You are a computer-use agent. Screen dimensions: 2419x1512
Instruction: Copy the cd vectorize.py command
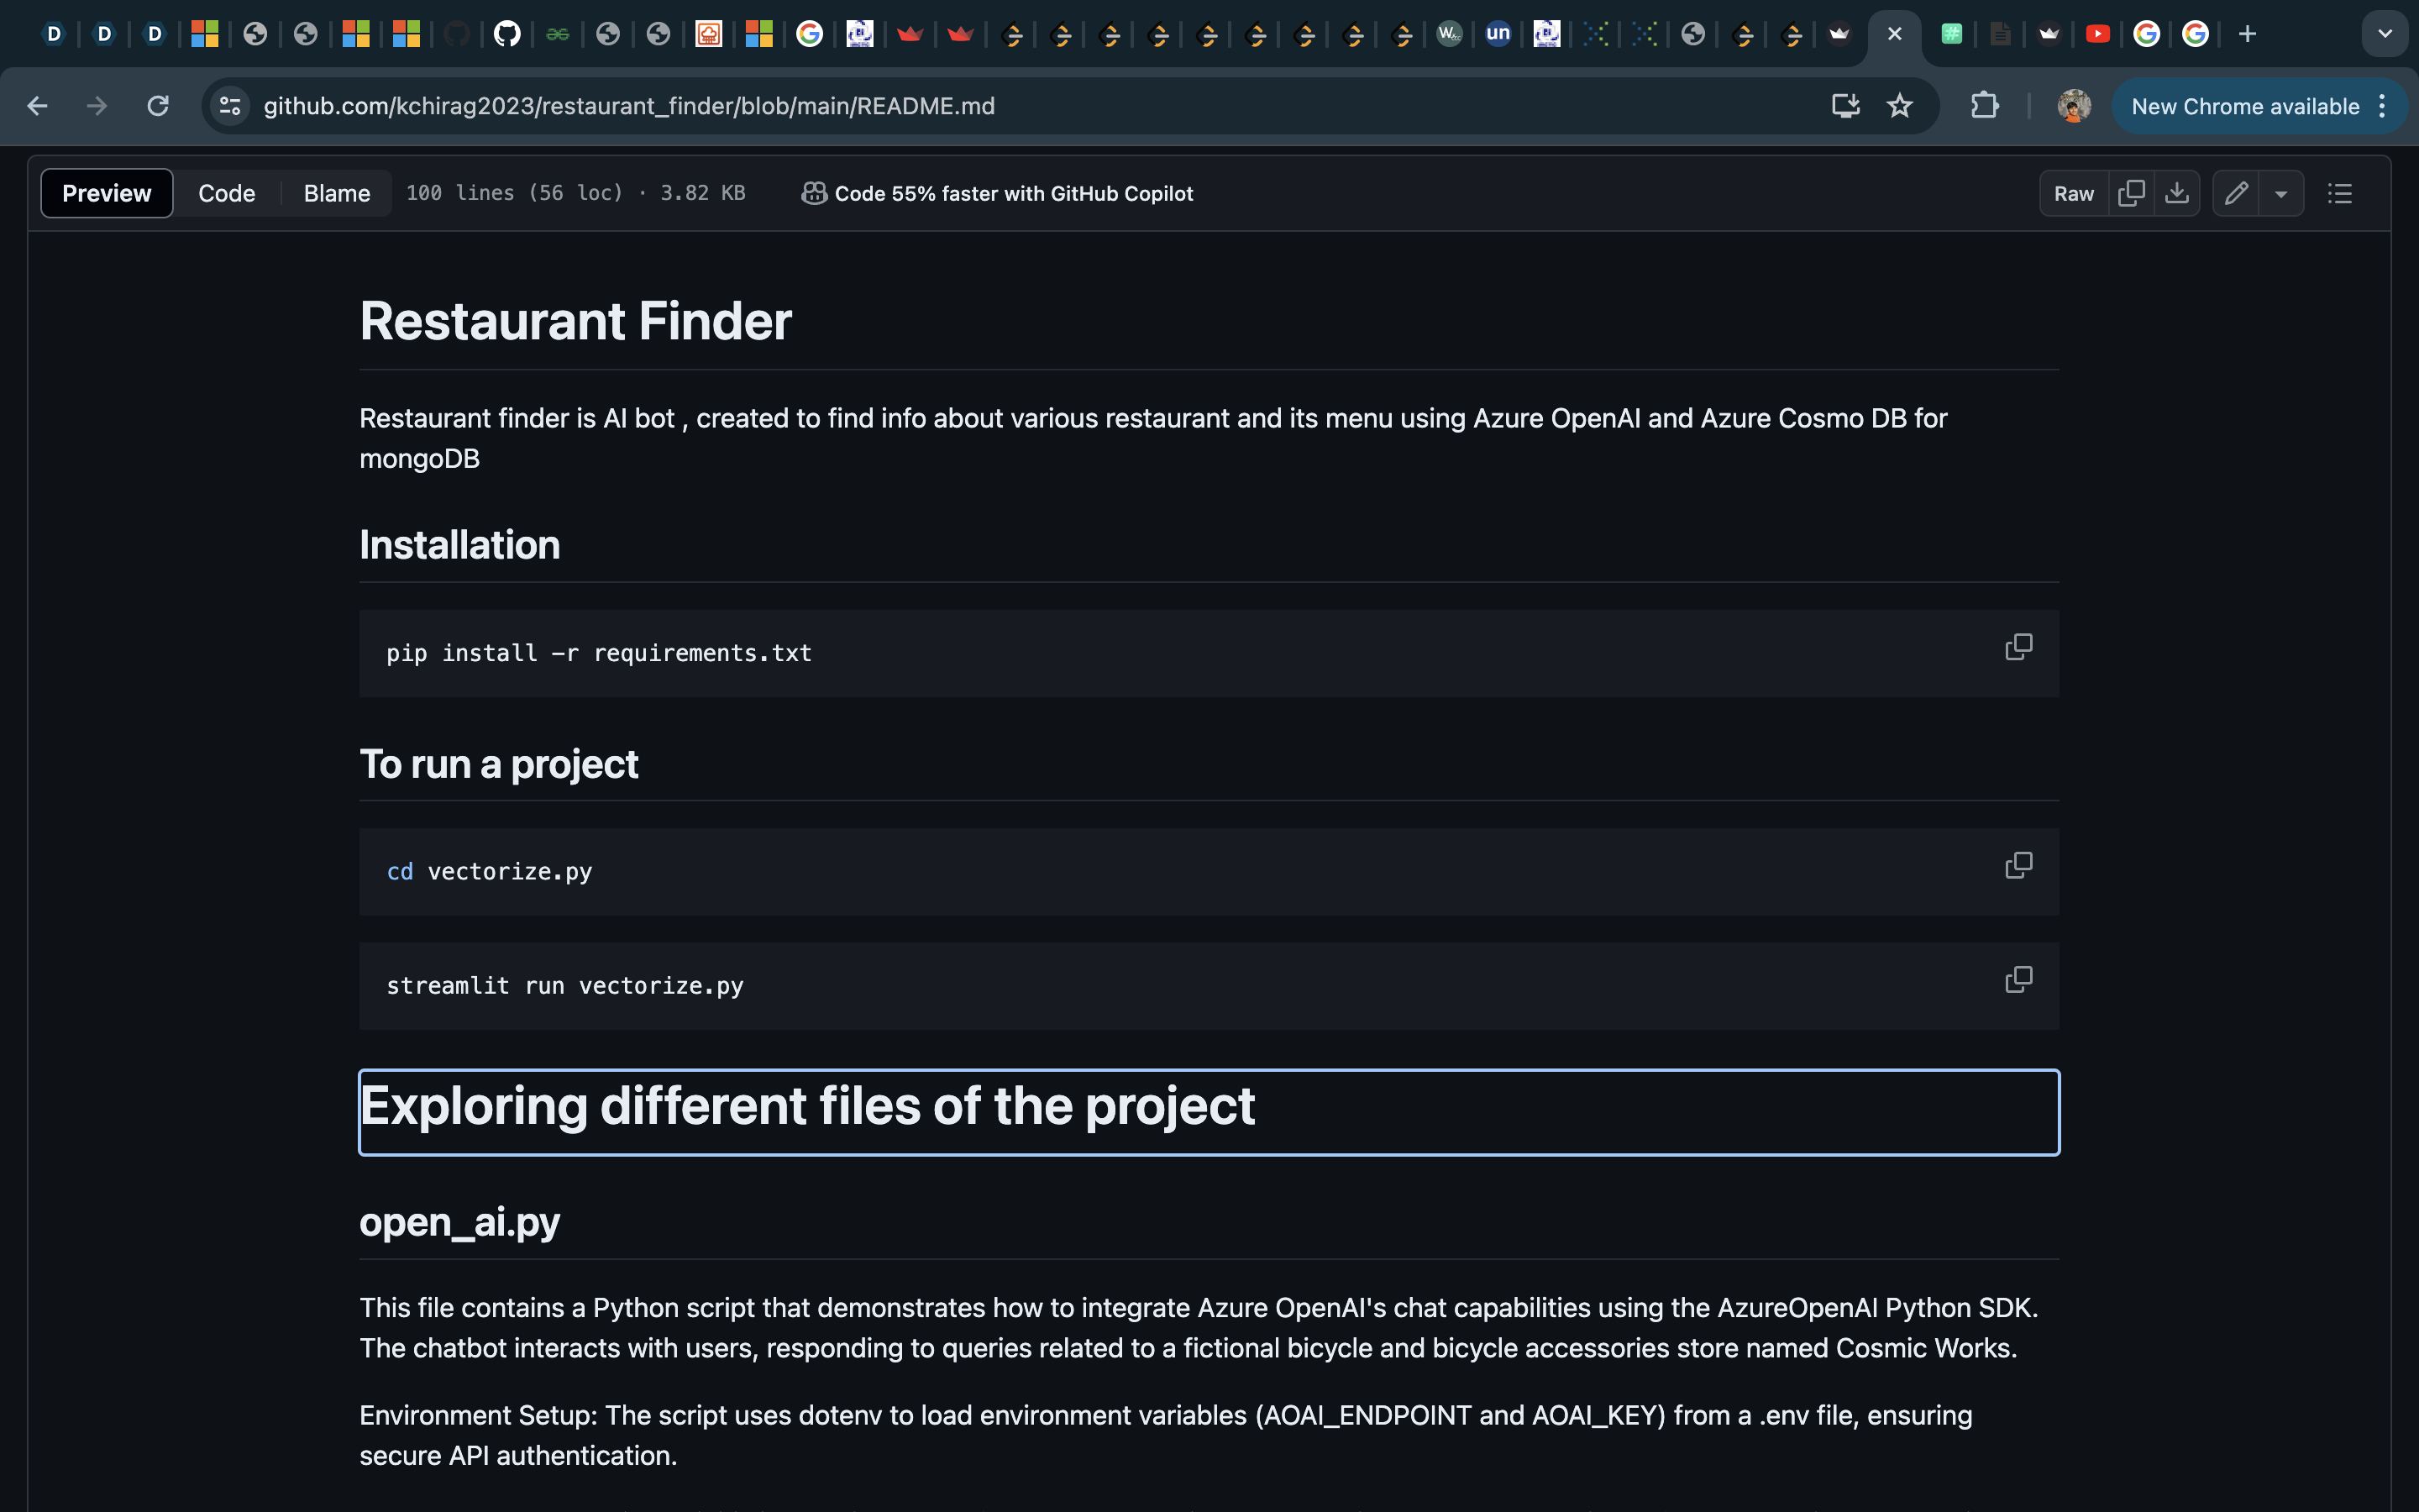2018,865
